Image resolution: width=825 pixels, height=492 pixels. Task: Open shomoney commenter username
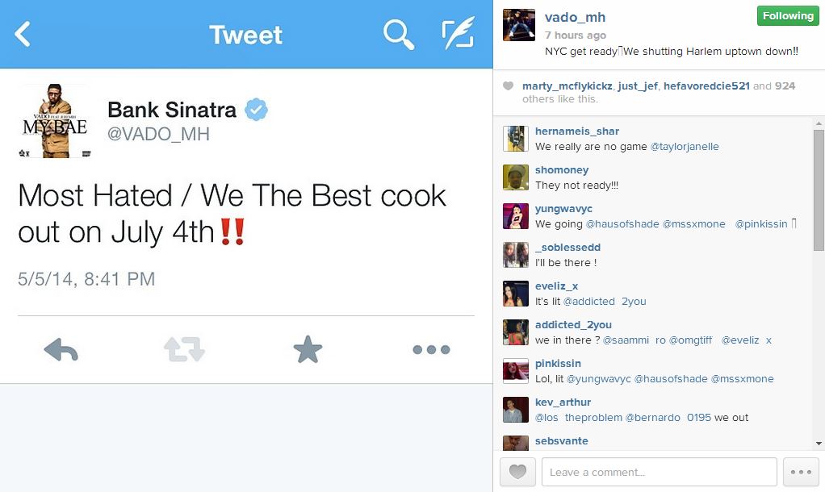(562, 170)
